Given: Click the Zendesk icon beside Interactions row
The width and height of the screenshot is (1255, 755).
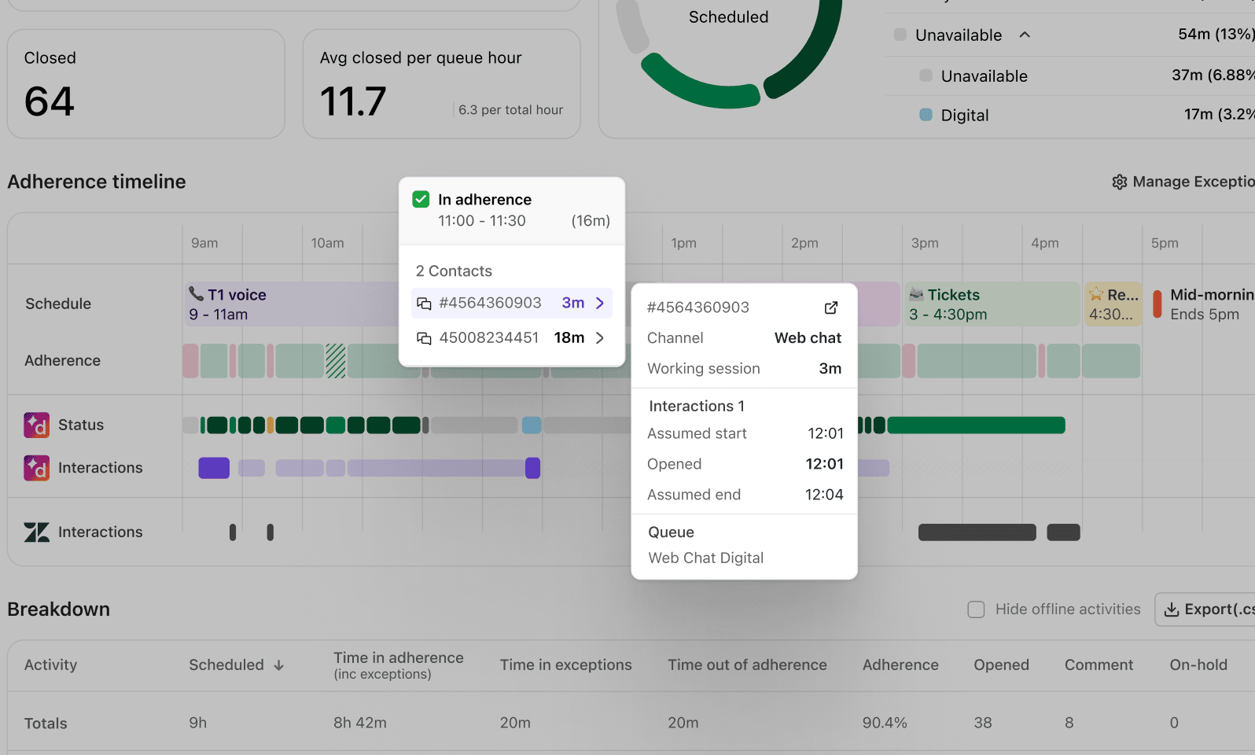Looking at the screenshot, I should coord(36,532).
